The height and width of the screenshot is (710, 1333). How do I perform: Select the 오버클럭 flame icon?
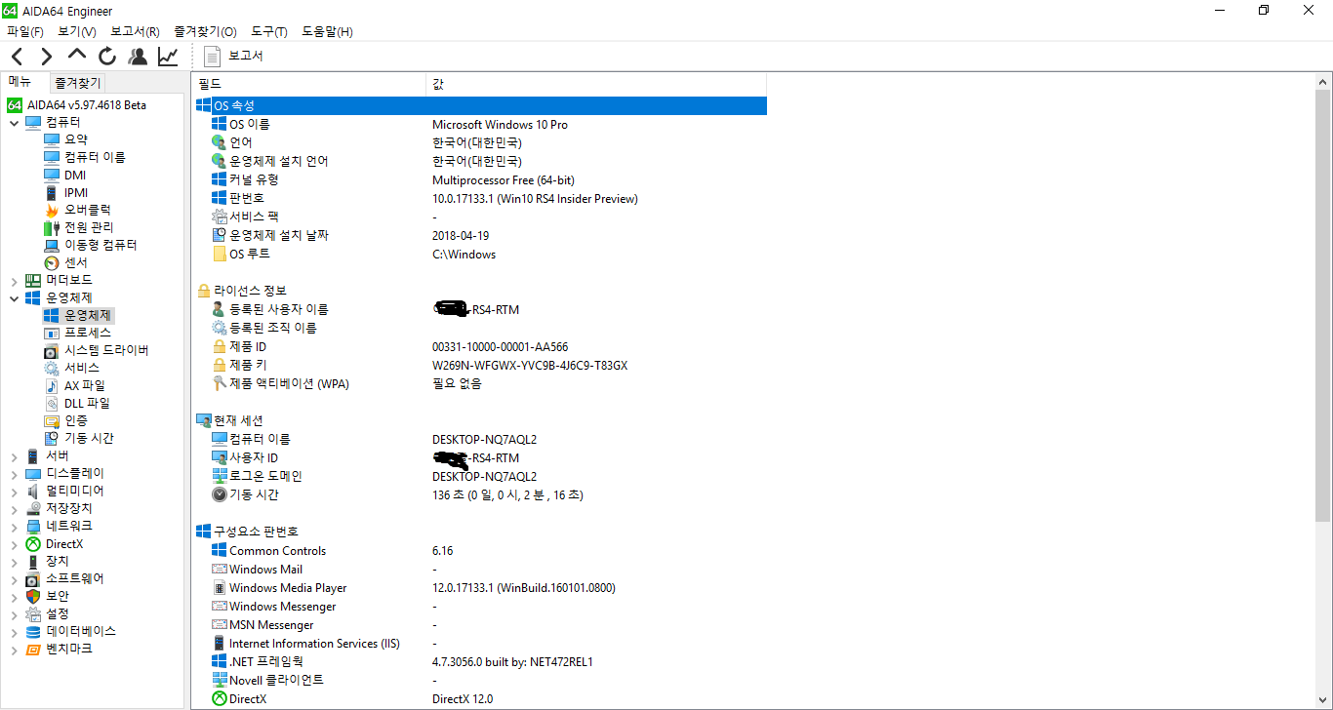coord(52,210)
